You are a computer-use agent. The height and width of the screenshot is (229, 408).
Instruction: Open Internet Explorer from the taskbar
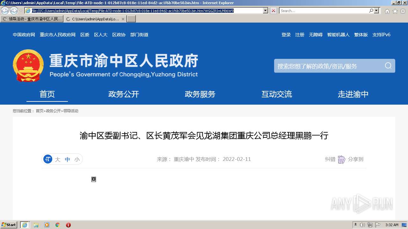[25, 225]
